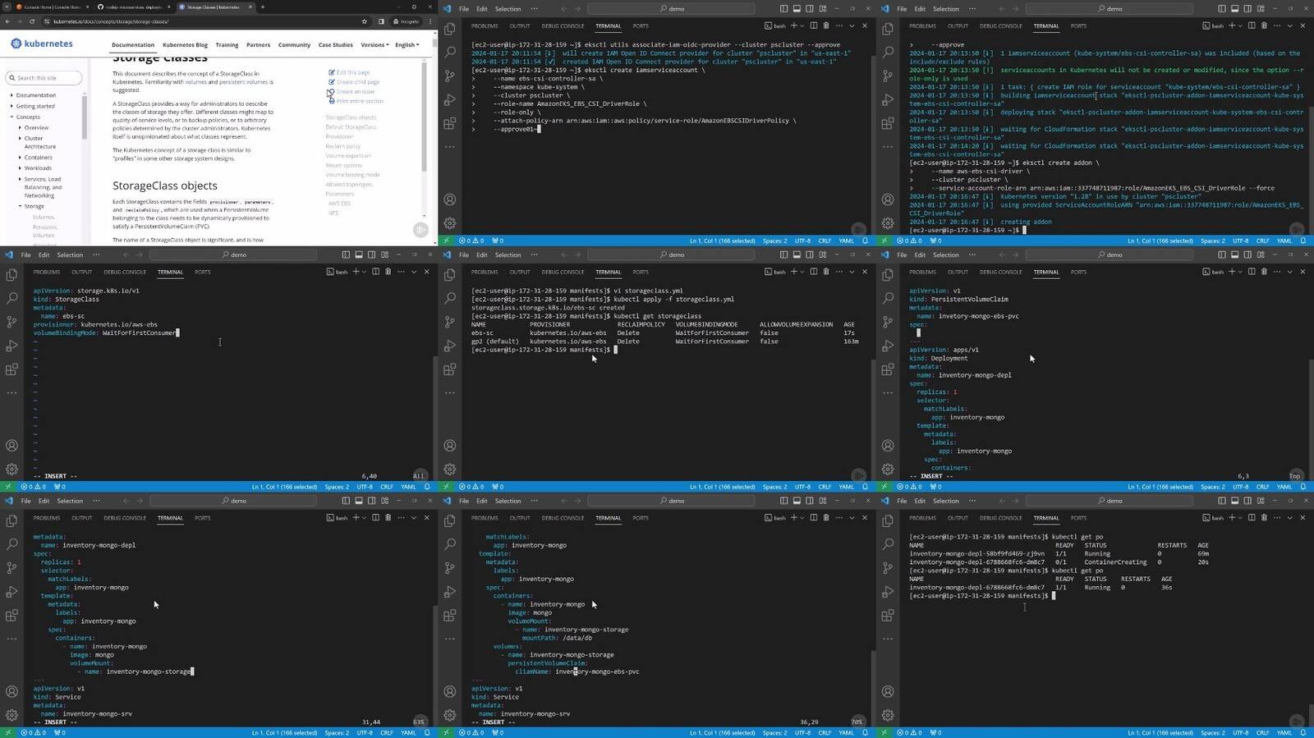
Task: Switch to PORTS tab in the PersistentVolumeClaim YAML window
Action: (1078, 272)
